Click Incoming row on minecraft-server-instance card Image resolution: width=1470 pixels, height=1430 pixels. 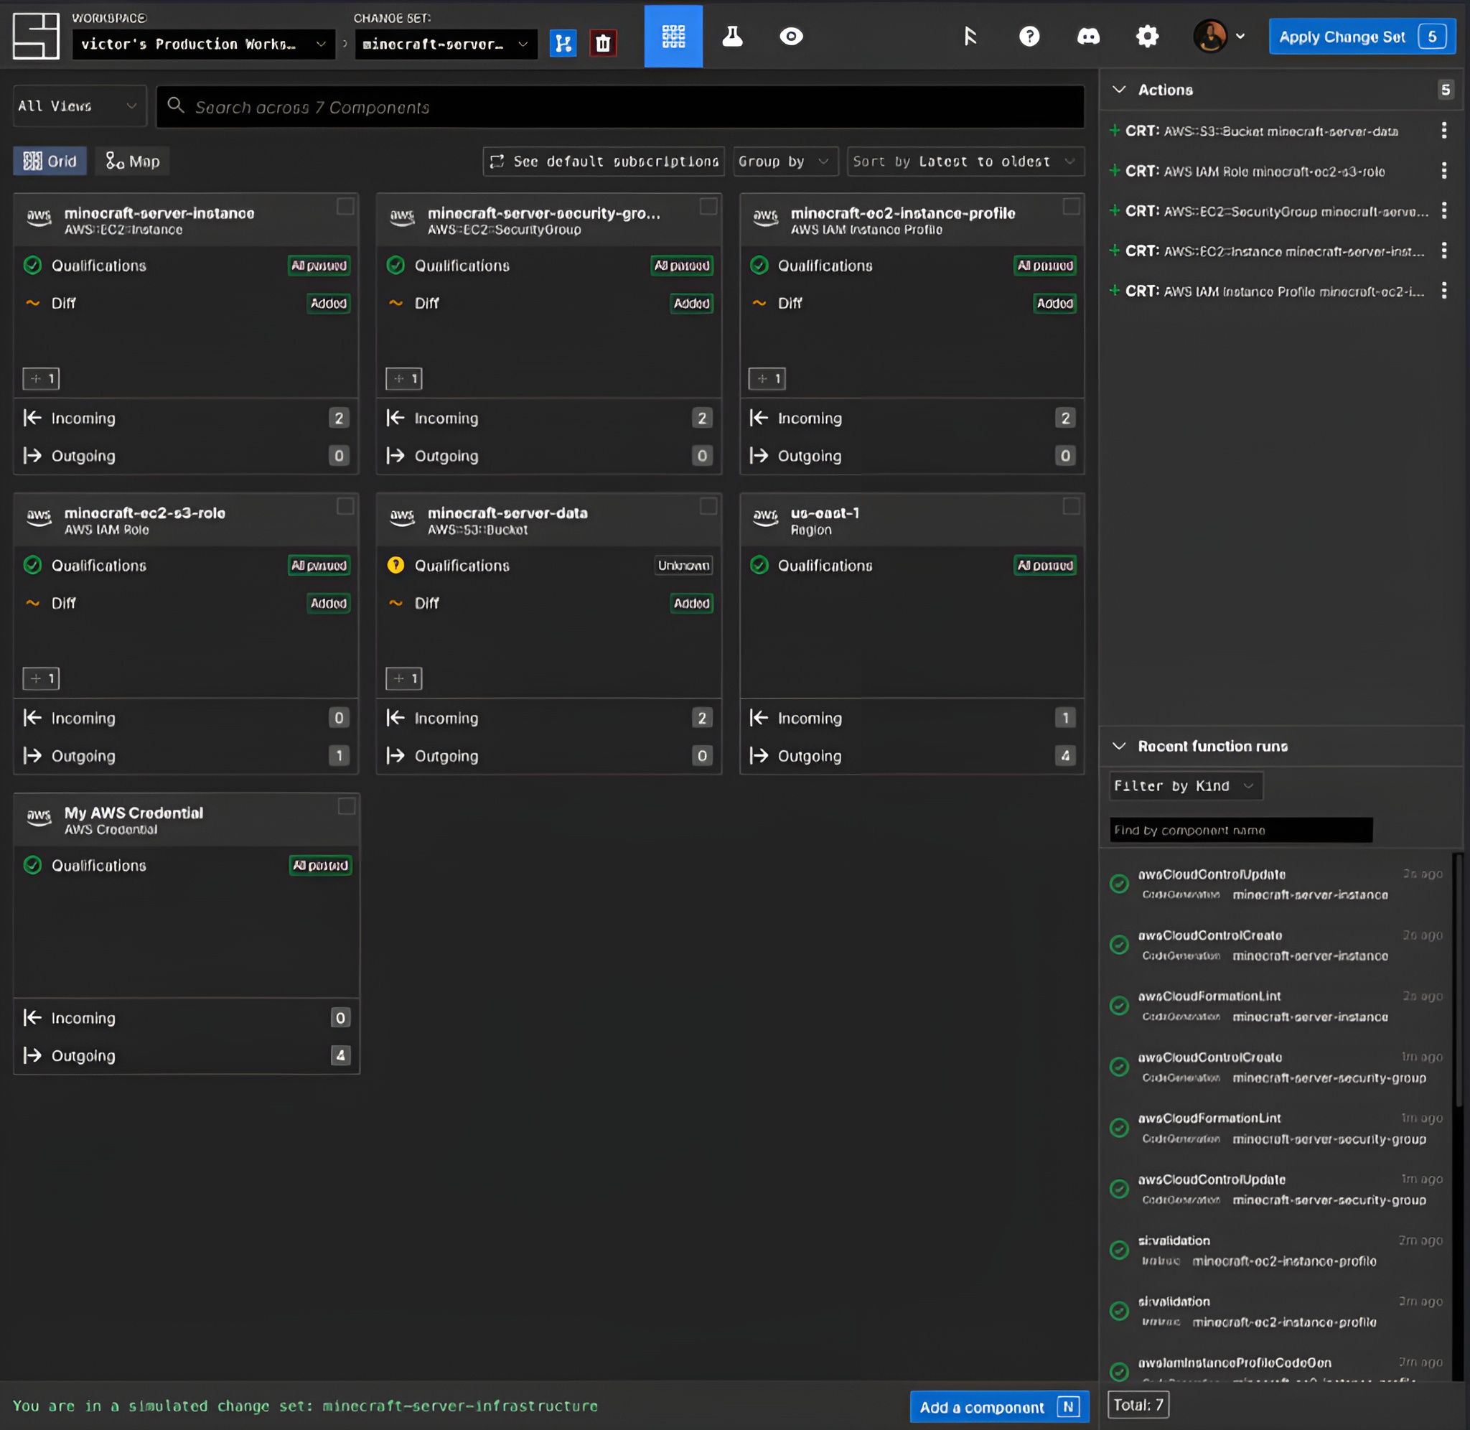185,419
